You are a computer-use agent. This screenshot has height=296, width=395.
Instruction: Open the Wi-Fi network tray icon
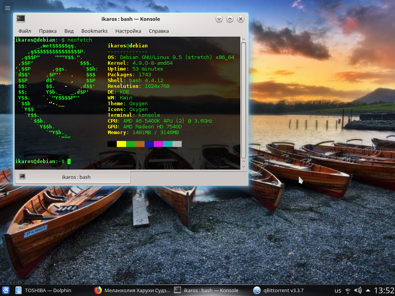(x=348, y=290)
